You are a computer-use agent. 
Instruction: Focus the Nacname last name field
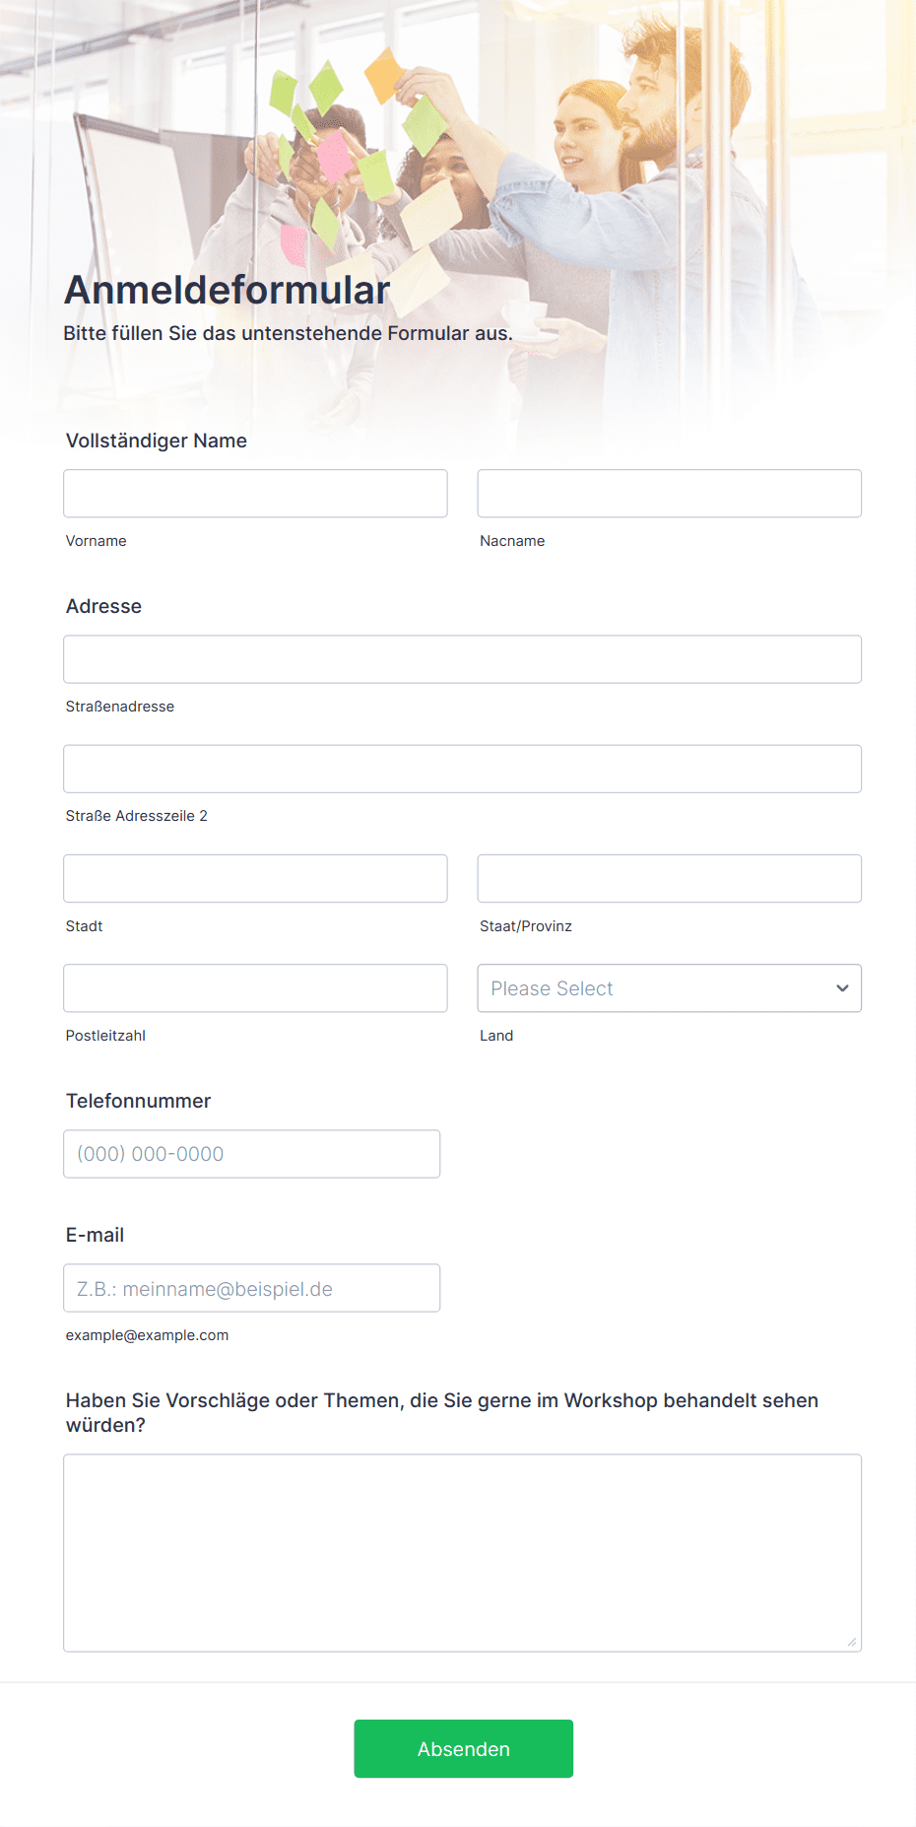click(x=669, y=494)
